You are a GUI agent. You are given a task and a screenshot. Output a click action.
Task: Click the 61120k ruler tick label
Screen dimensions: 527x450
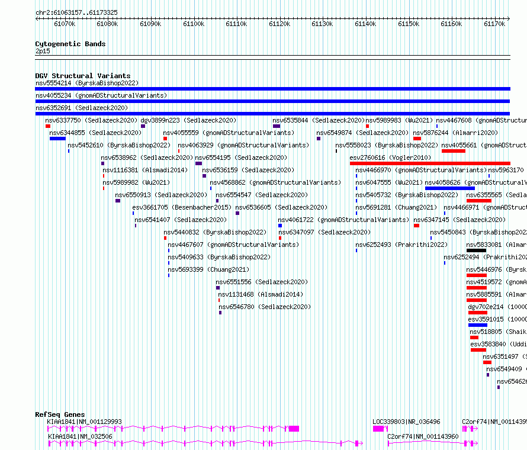279,24
